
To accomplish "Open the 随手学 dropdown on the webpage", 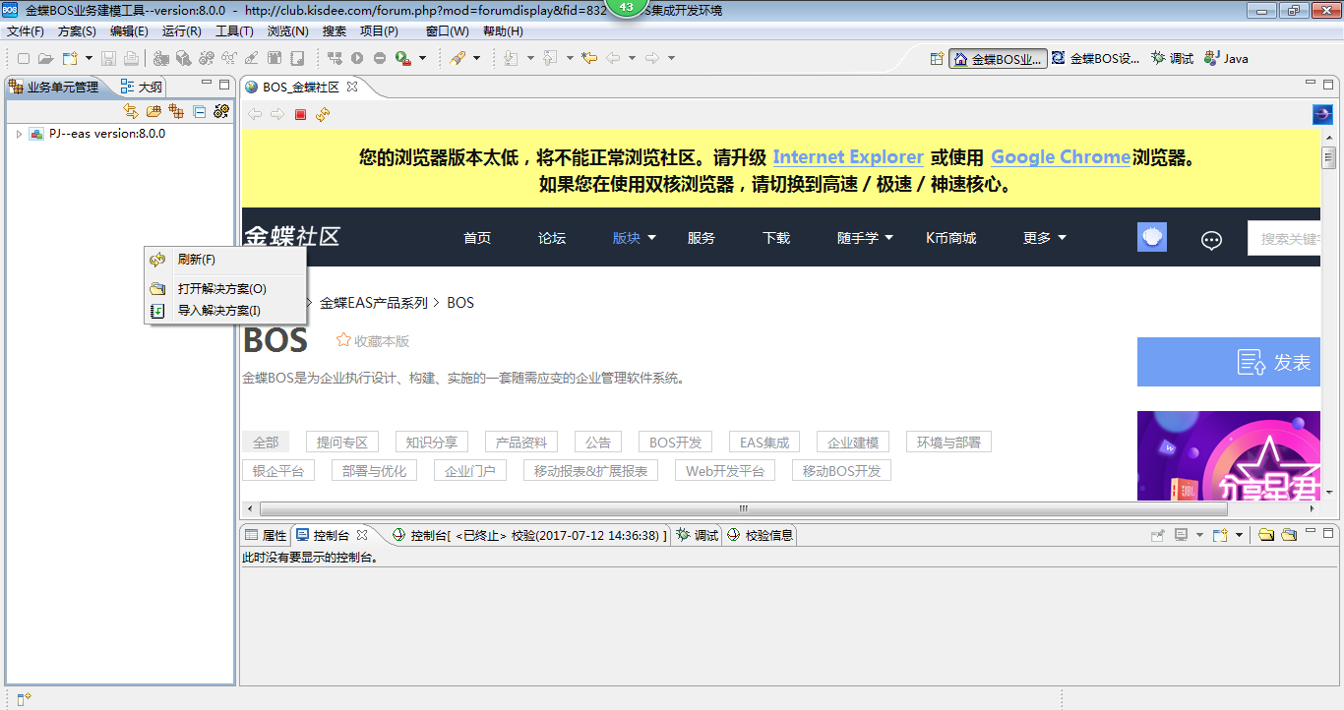I will (x=865, y=237).
